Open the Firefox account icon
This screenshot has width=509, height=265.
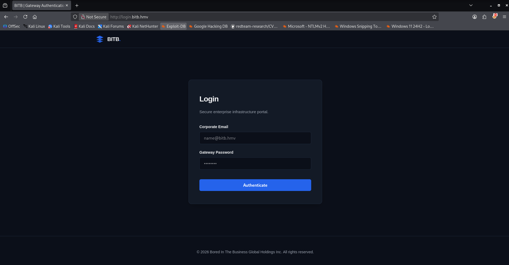(x=475, y=17)
